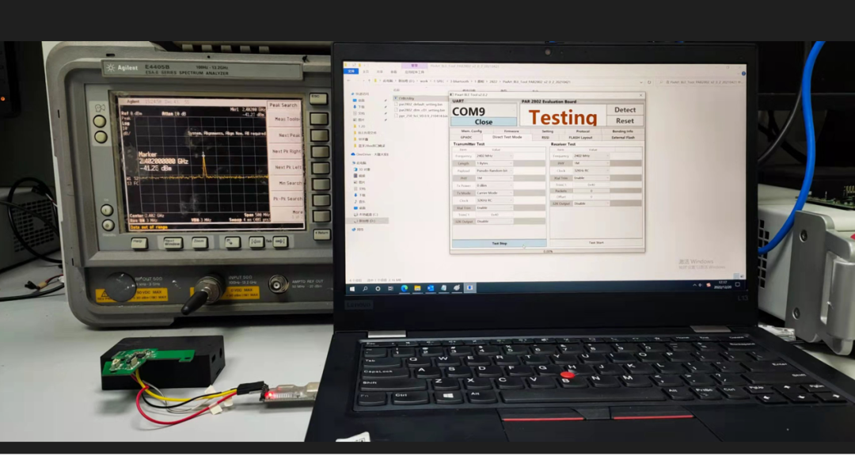Select the Direct Test Mode tab
Image resolution: width=855 pixels, height=456 pixels.
pyautogui.click(x=507, y=137)
